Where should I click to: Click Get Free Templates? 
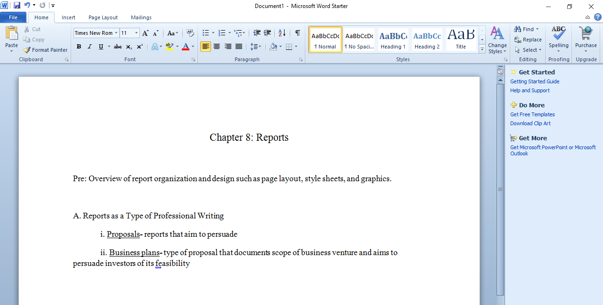pyautogui.click(x=532, y=114)
